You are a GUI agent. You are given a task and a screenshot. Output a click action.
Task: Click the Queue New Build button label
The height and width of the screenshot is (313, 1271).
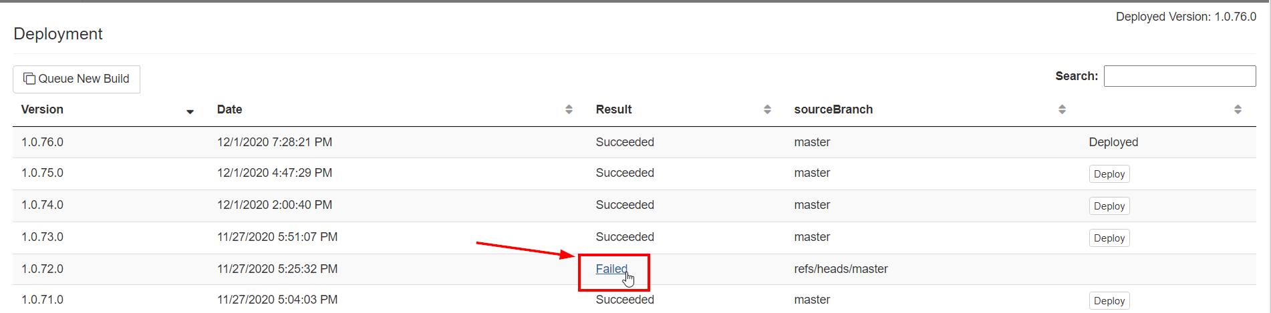tap(84, 79)
